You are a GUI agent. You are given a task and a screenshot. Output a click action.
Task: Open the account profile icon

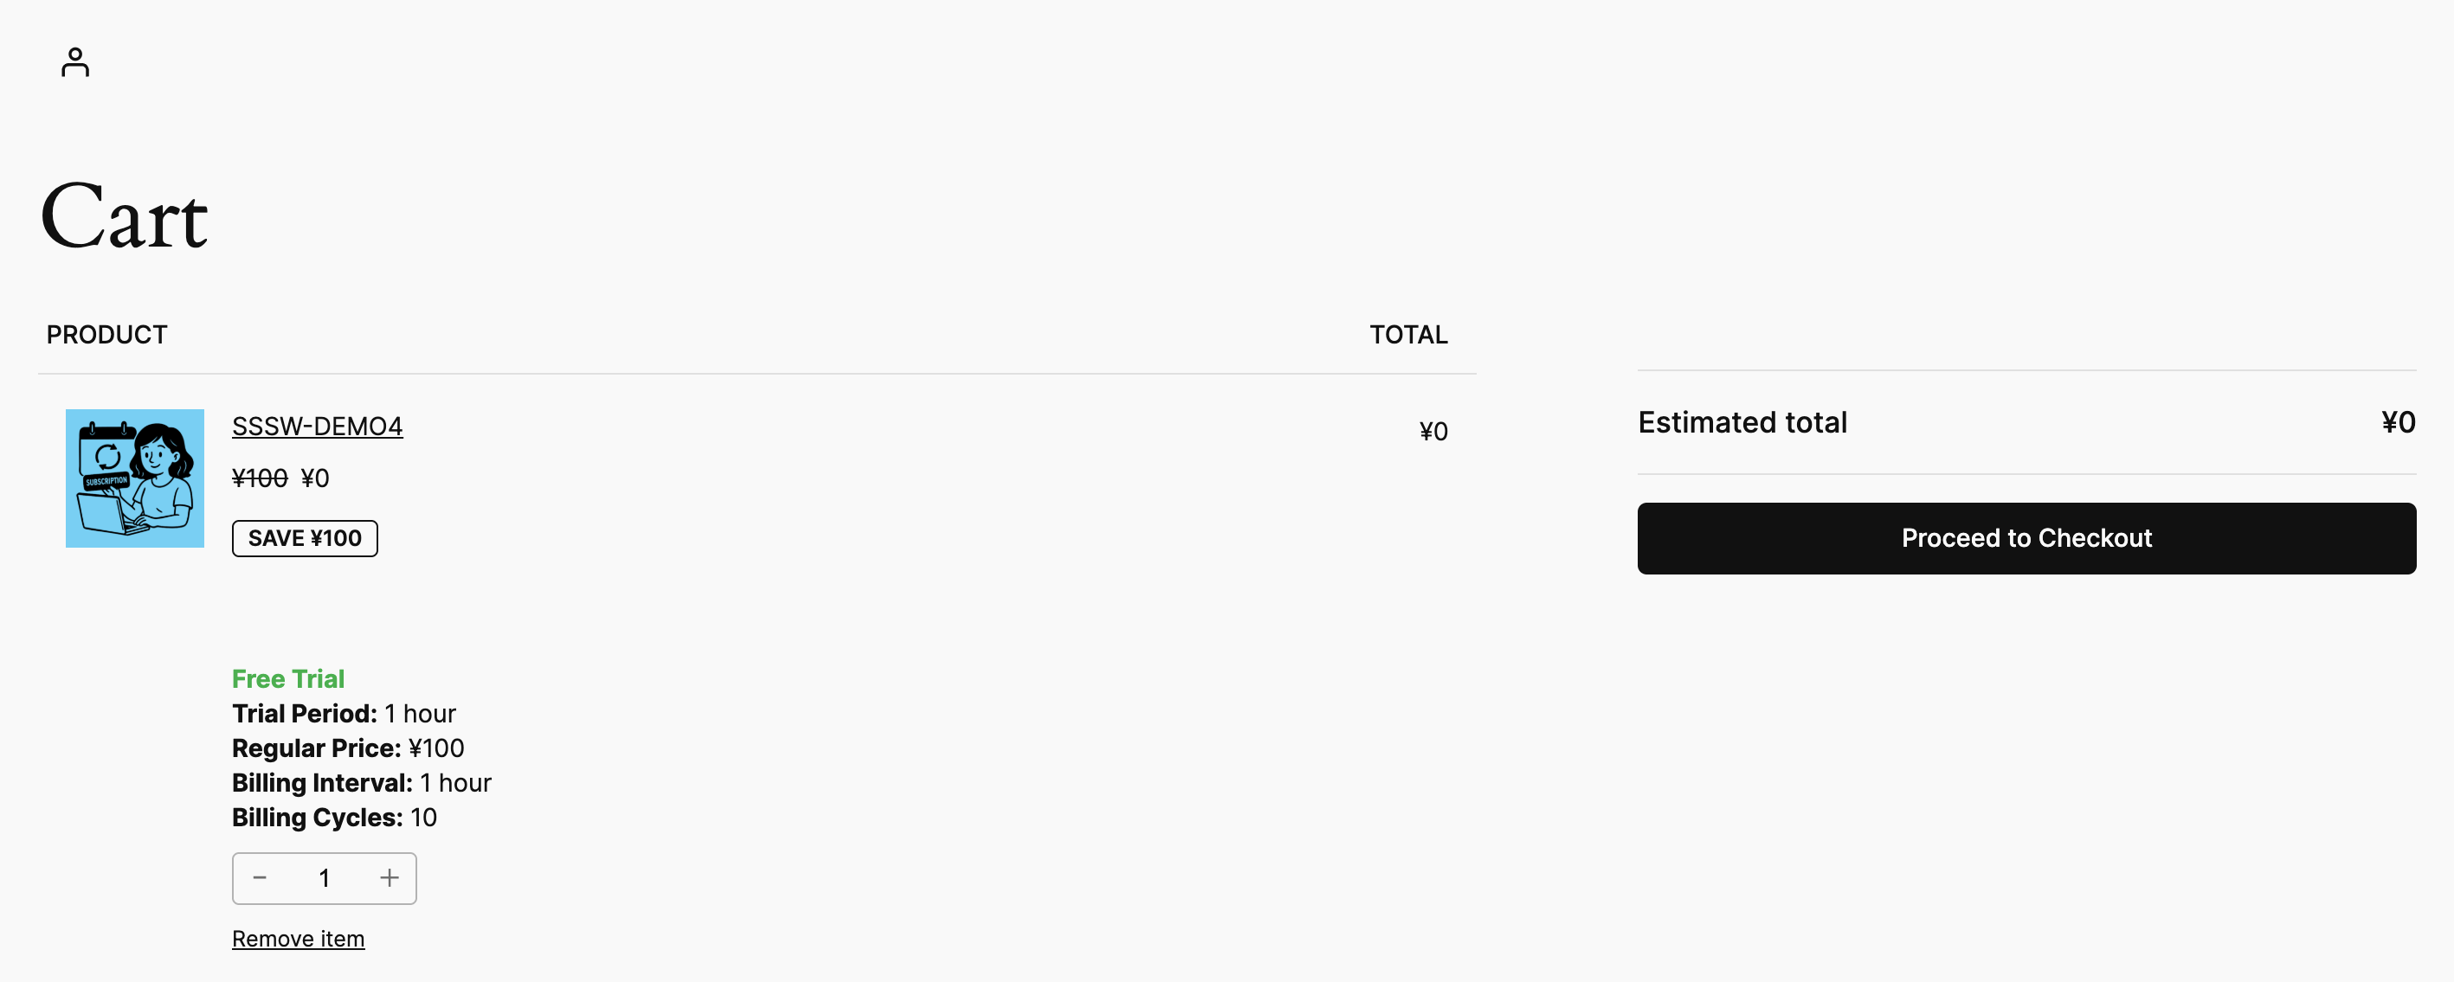click(75, 63)
